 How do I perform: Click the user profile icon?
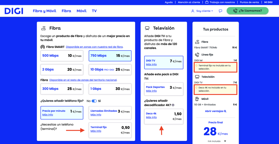[x=193, y=11]
